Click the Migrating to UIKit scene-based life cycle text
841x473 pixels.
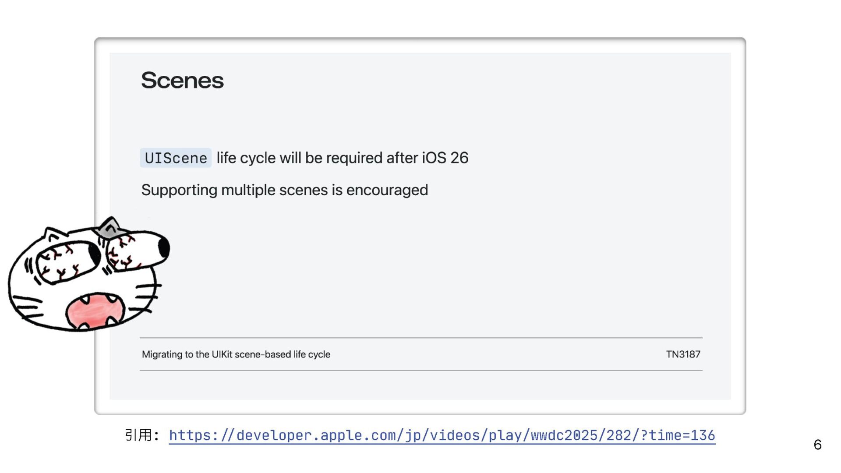(x=236, y=354)
